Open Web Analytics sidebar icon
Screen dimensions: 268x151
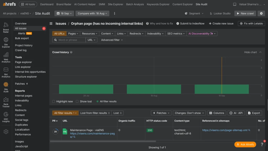click(x=6, y=57)
